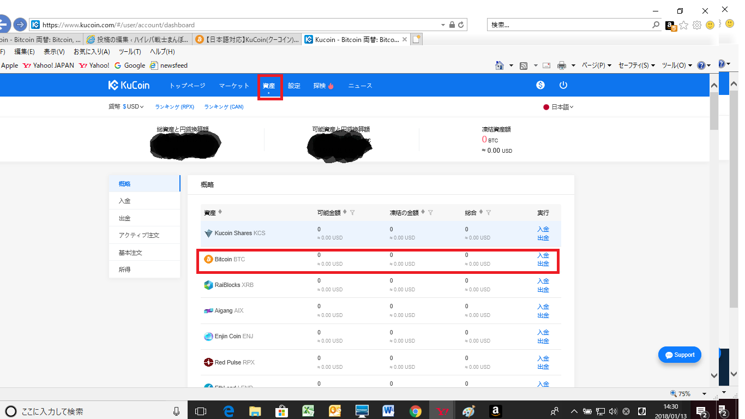Click the Red Pulse RPX icon
Image resolution: width=745 pixels, height=419 pixels.
pyautogui.click(x=208, y=362)
